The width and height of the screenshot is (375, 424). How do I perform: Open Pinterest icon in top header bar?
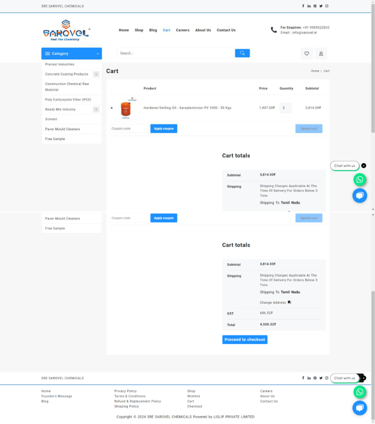315,6
